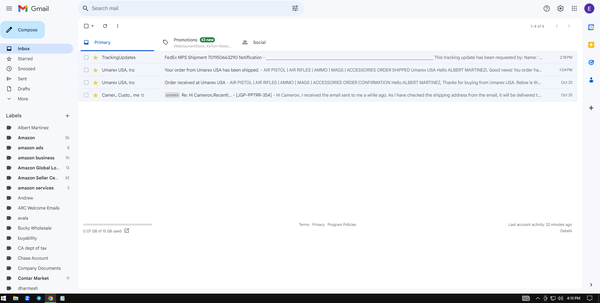Click the umarex label chip
600x303 pixels.
[x=172, y=95]
